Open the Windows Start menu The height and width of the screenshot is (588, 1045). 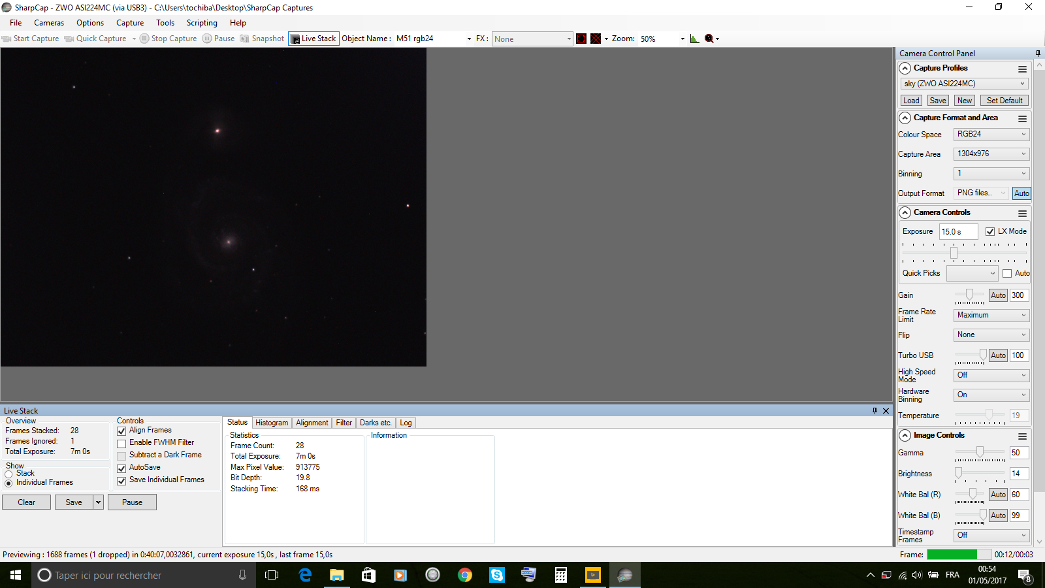16,575
